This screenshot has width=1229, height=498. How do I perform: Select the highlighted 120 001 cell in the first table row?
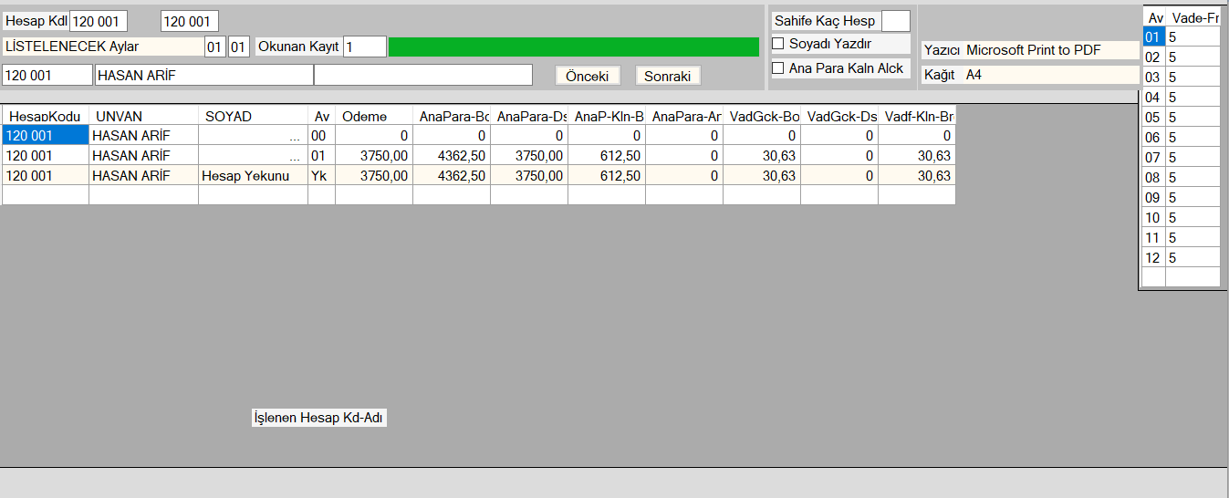[46, 135]
